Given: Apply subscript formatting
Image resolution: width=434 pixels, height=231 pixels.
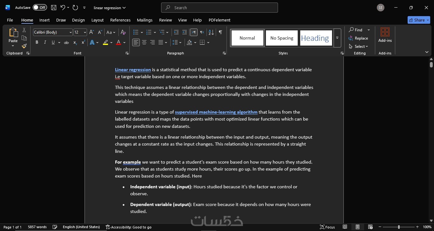Looking at the screenshot, I should click(75, 42).
